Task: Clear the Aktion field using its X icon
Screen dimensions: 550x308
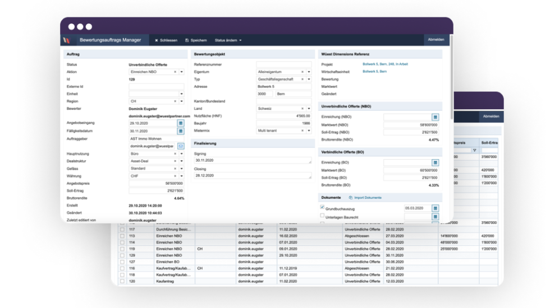Action: [x=175, y=72]
